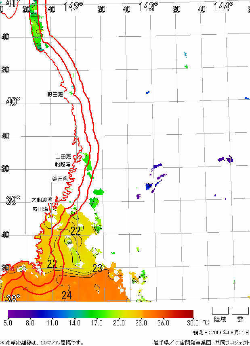Click the purple end of temperature color bar
The width and height of the screenshot is (250, 346).
pos(10,314)
